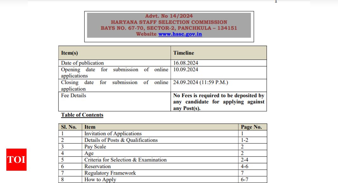Image resolution: width=338 pixels, height=183 pixels.
Task: Click the Item(s) column header
Action: [x=70, y=53]
